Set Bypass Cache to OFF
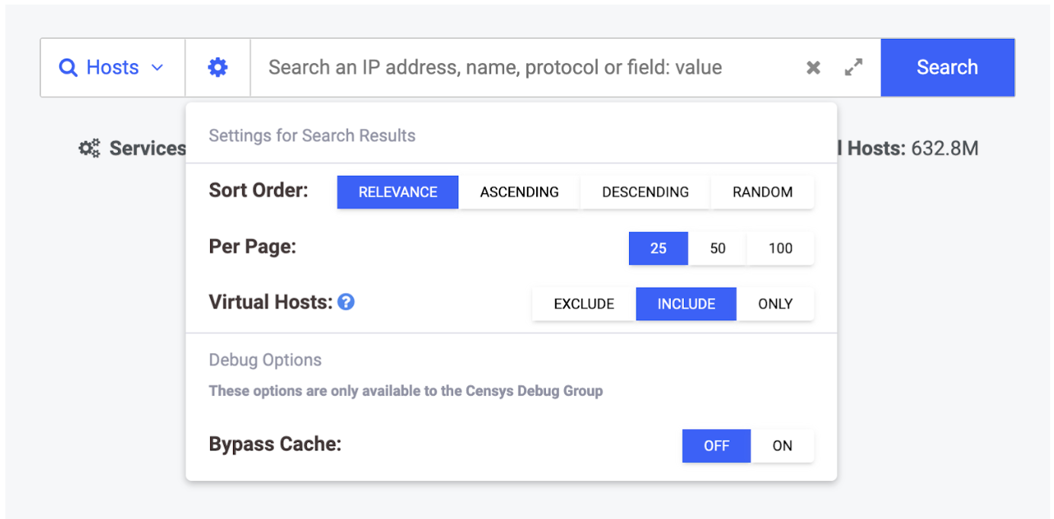 pos(716,446)
